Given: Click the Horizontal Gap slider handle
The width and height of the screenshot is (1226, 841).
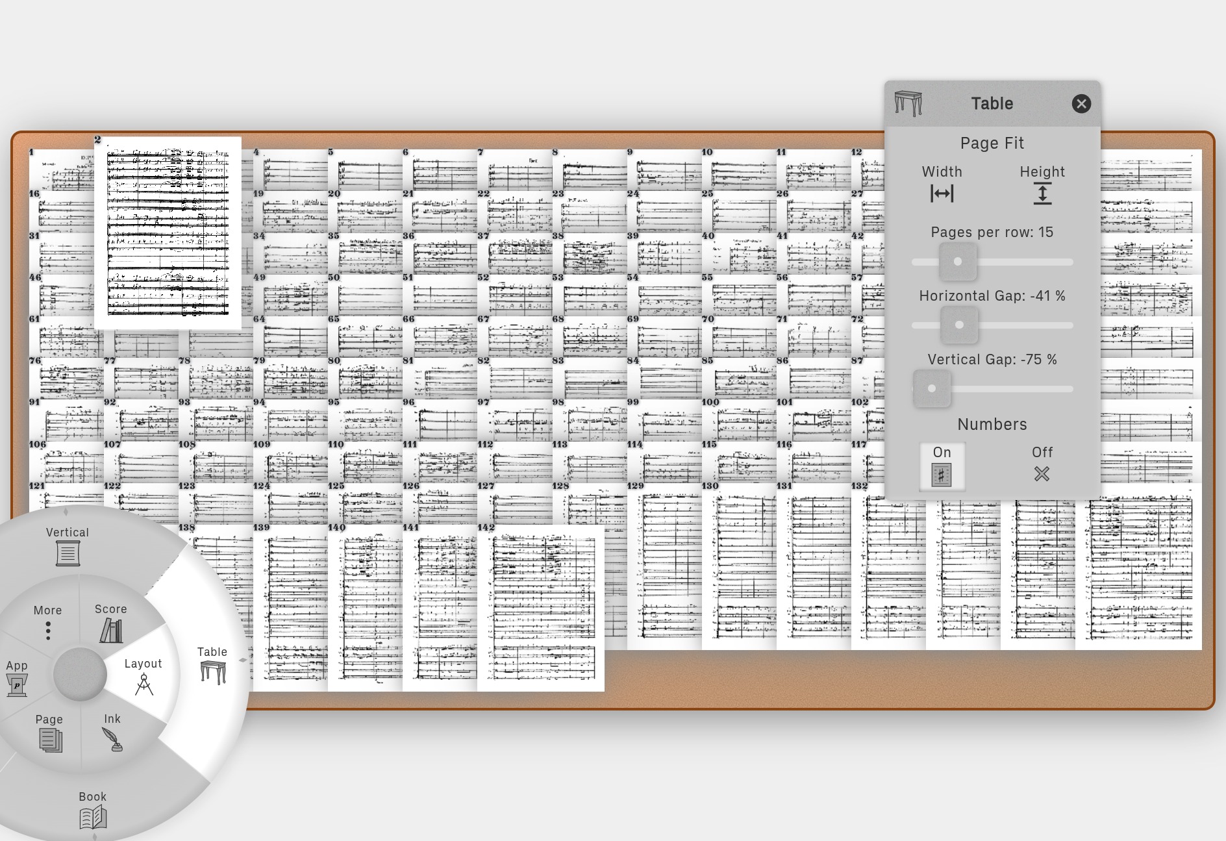Looking at the screenshot, I should tap(959, 325).
